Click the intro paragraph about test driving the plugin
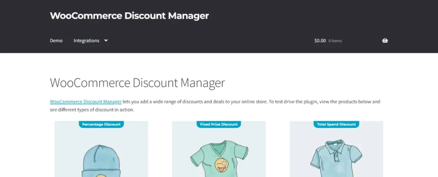The width and height of the screenshot is (438, 177). (215, 106)
